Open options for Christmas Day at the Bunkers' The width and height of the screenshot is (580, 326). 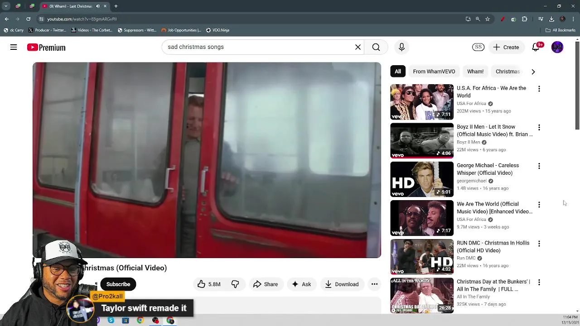click(x=539, y=282)
